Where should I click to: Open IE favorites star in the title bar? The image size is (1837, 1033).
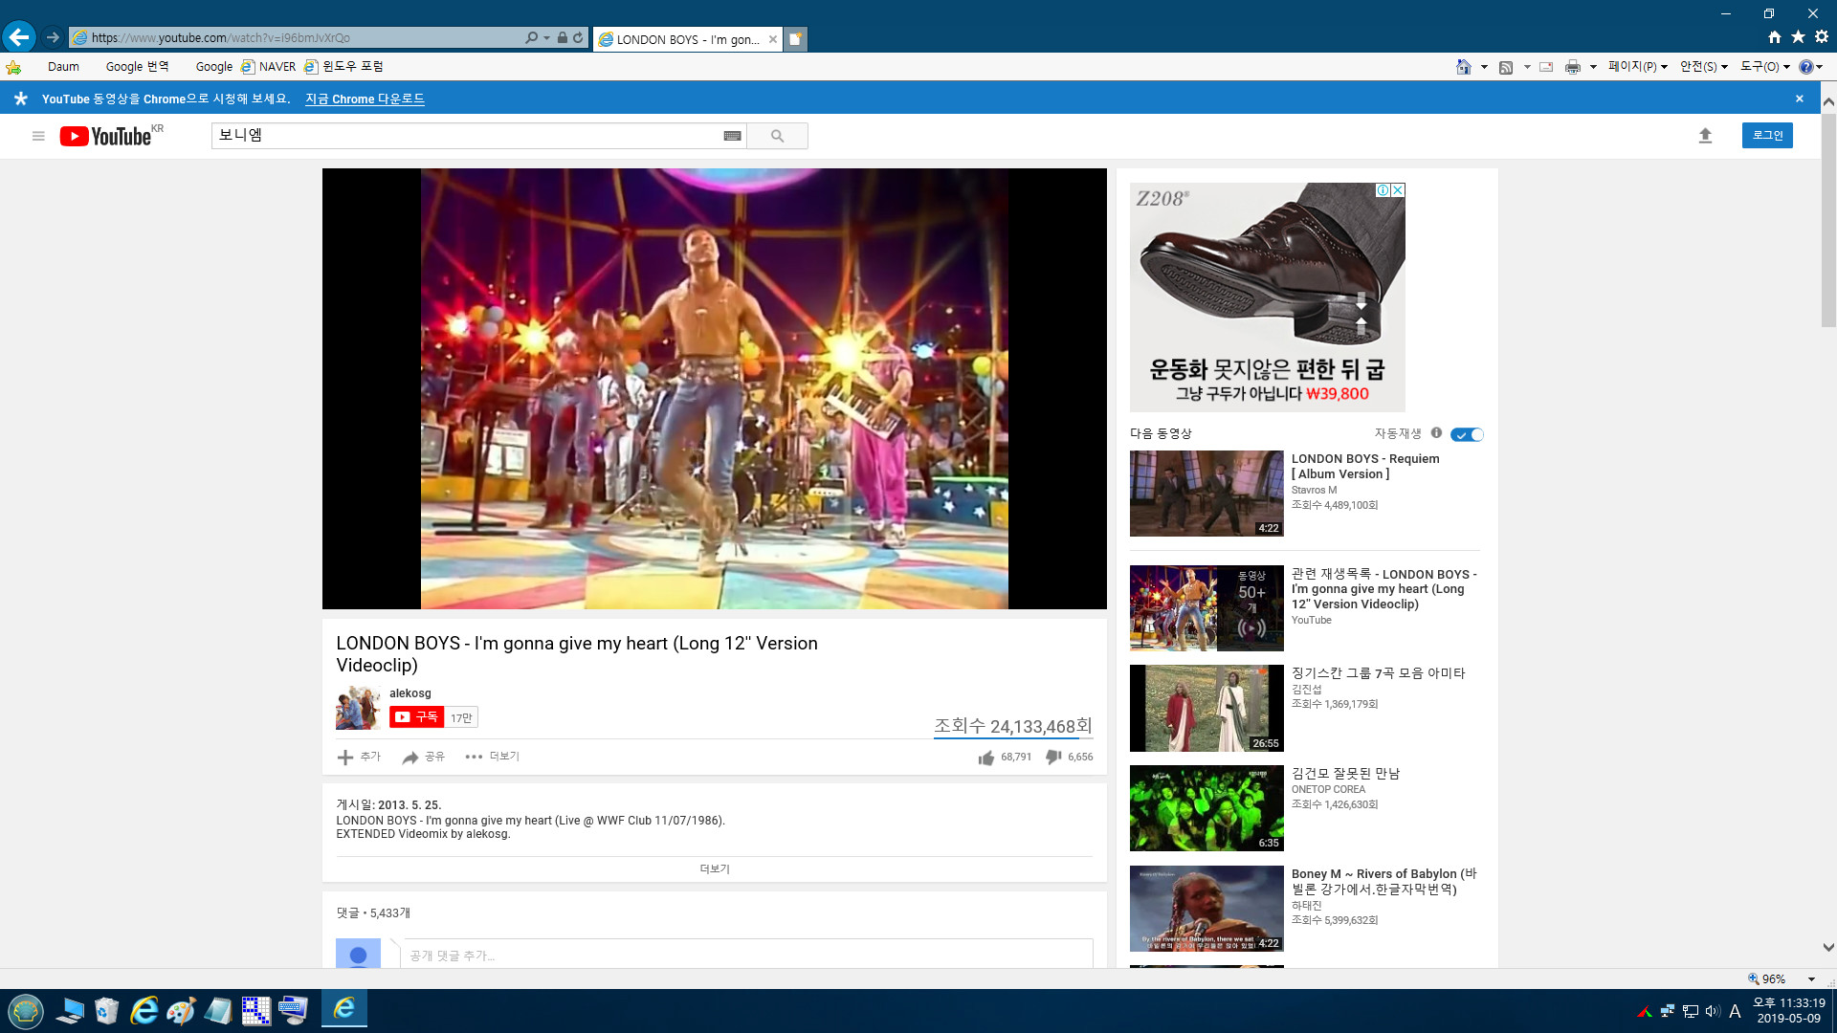(1798, 36)
